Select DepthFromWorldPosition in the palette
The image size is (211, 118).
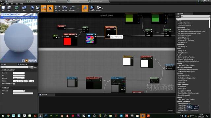point(186,57)
